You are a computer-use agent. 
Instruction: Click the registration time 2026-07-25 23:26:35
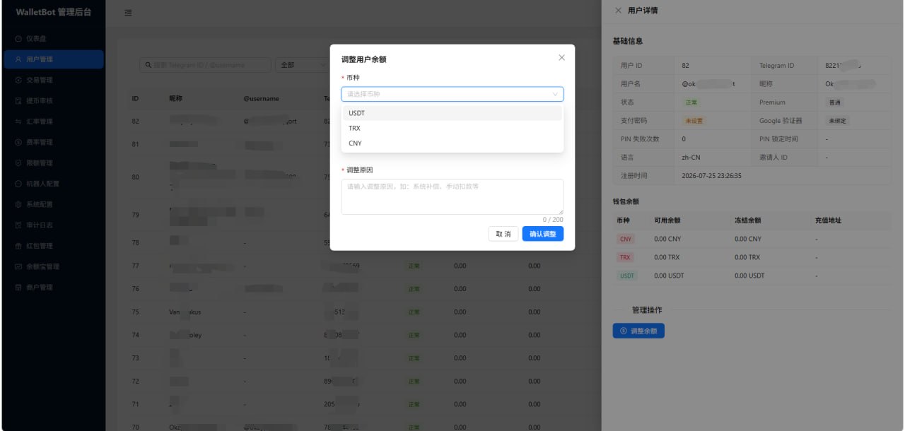coord(711,176)
